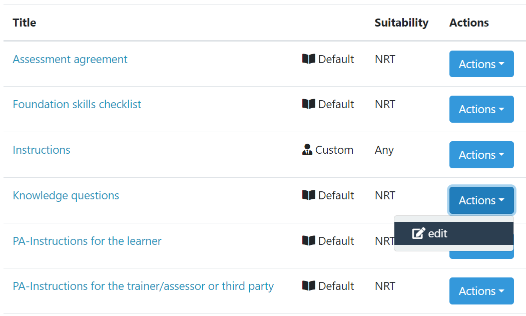Click the book icon beside Assessment agreement
Viewport: 526px width, 316px height.
tap(309, 59)
